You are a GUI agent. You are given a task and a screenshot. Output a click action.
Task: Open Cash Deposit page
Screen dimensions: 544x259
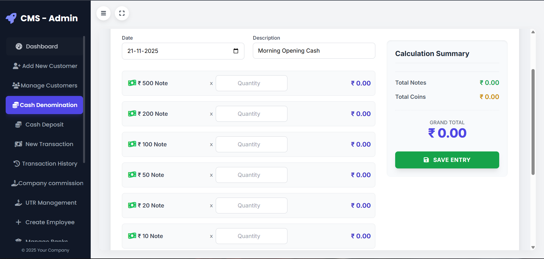point(44,125)
